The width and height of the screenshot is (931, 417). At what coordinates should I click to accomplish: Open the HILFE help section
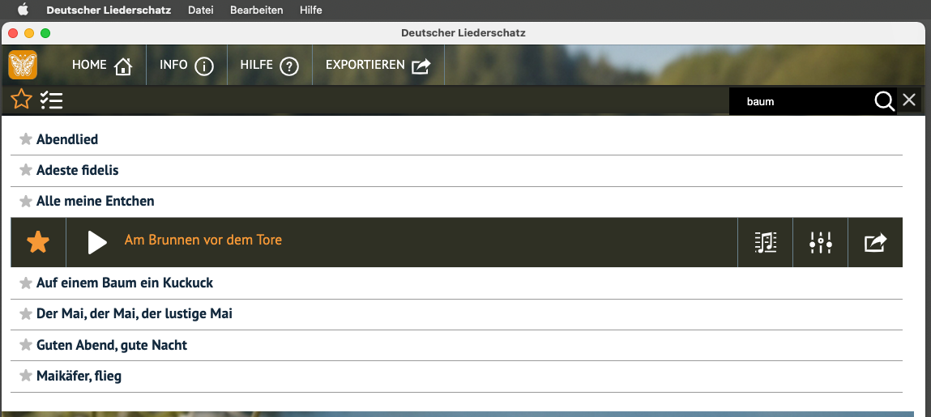pyautogui.click(x=270, y=66)
